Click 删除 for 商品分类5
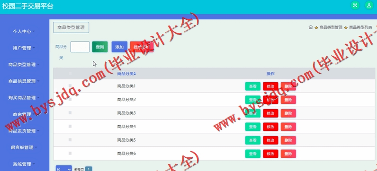The image size is (377, 171). coord(288,140)
